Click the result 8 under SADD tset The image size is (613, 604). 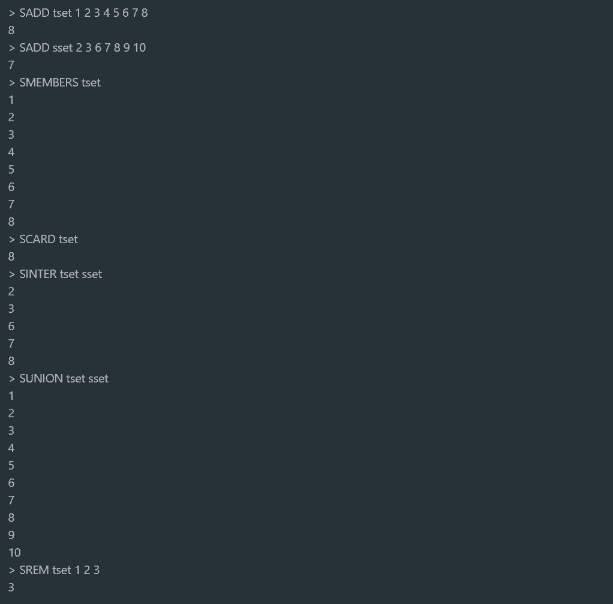11,30
